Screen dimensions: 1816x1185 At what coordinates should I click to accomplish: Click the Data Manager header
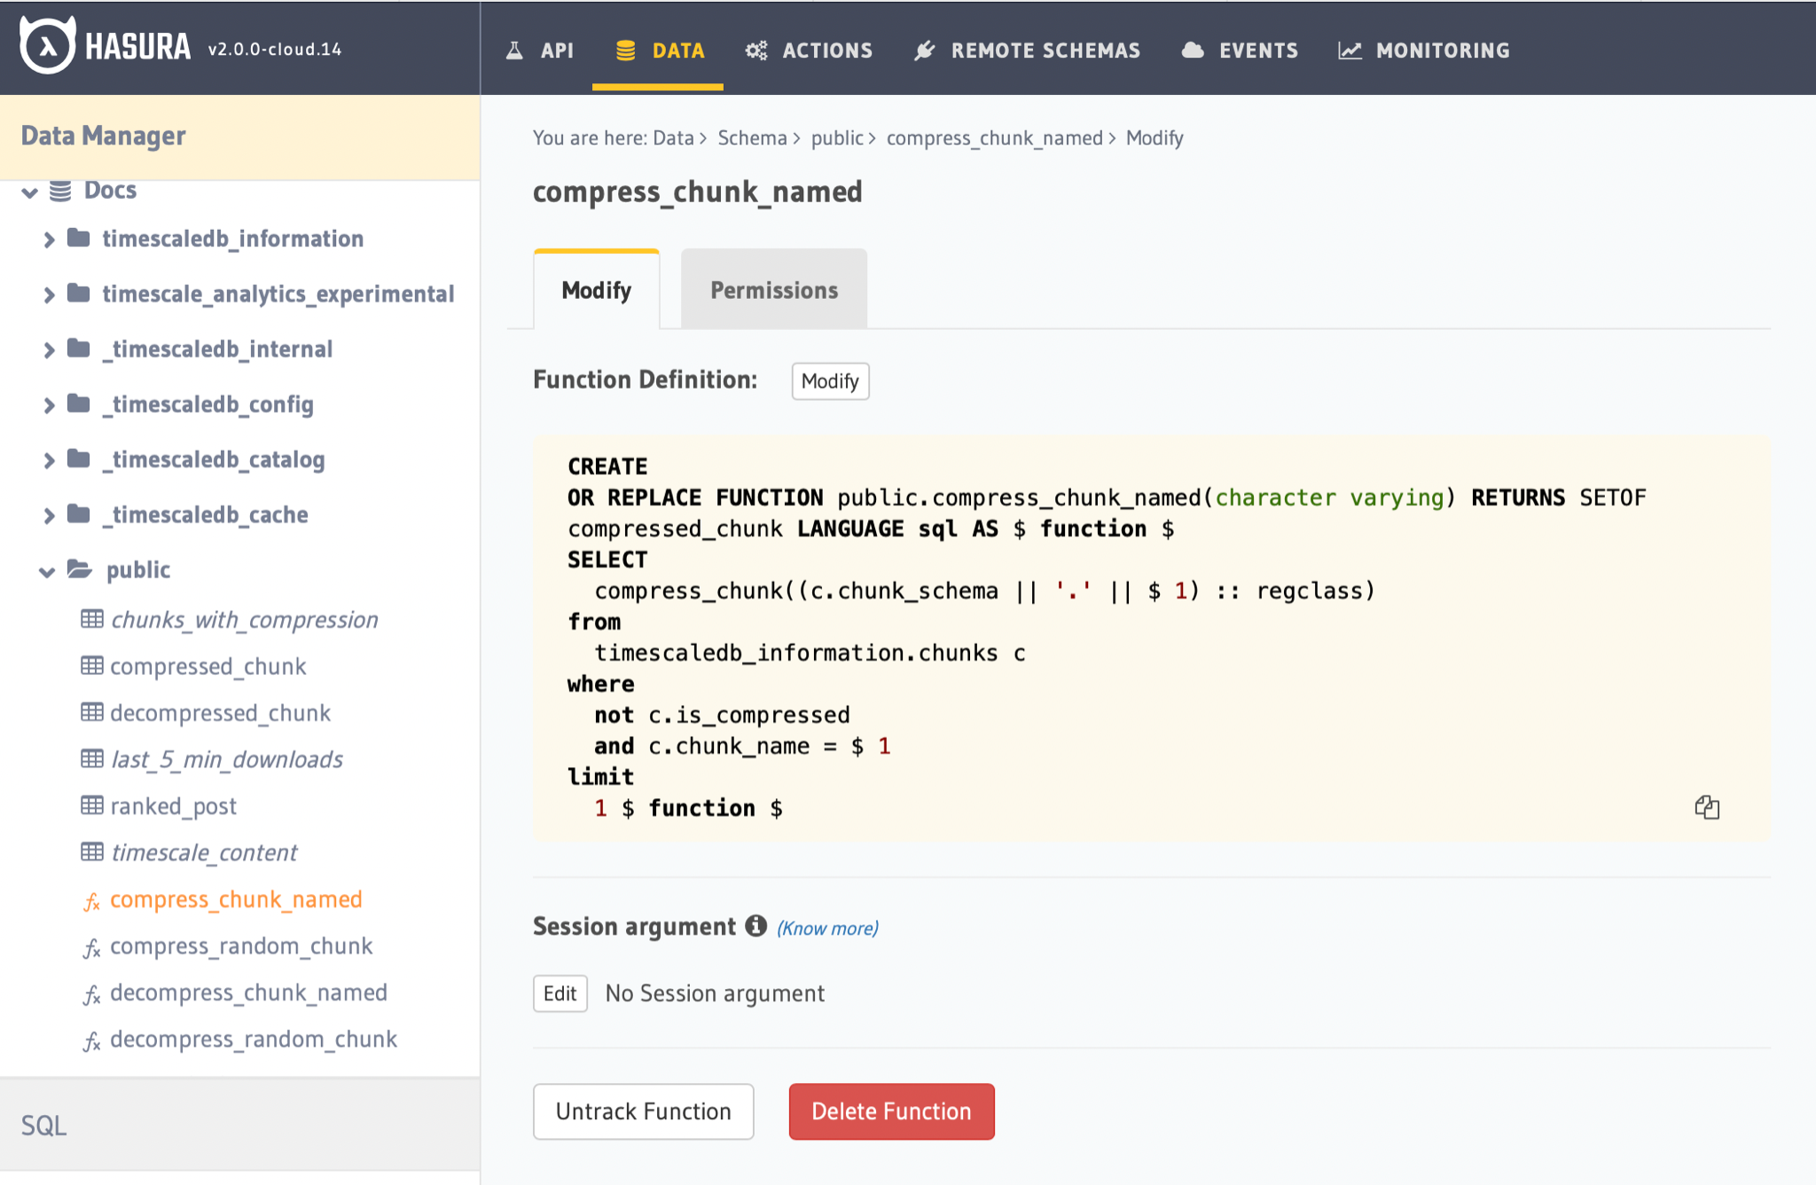tap(239, 137)
